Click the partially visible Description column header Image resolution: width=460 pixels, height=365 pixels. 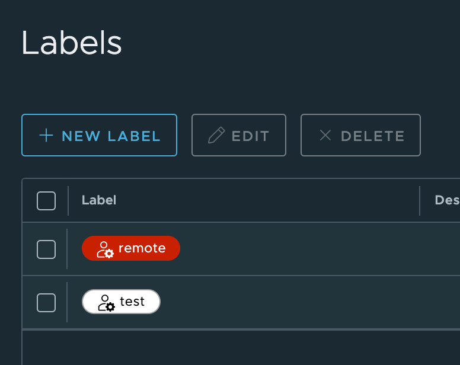447,200
